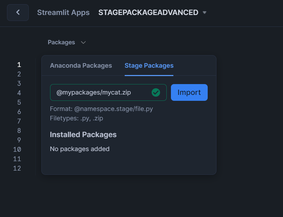Click the No packages added text
This screenshot has height=217, width=283.
pyautogui.click(x=80, y=149)
